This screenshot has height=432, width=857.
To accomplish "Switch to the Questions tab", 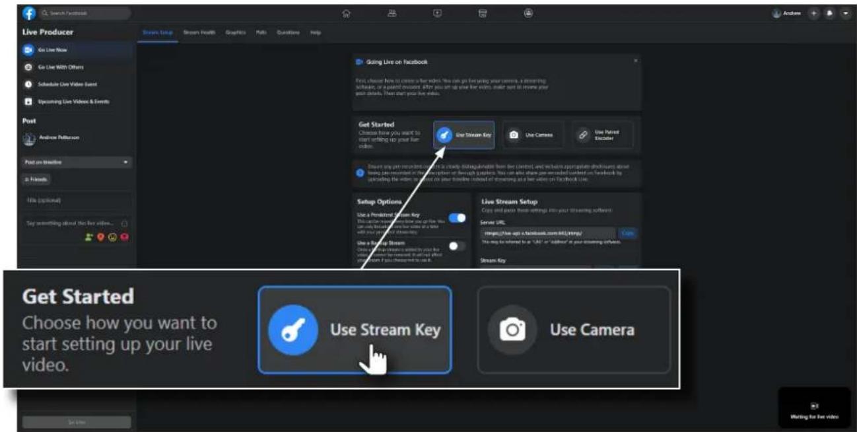I will pos(289,33).
